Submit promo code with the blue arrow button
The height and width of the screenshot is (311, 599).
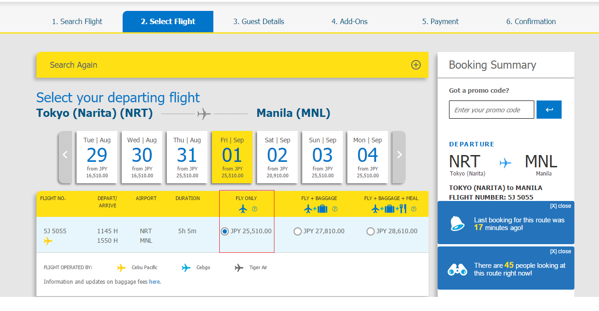[x=549, y=110]
